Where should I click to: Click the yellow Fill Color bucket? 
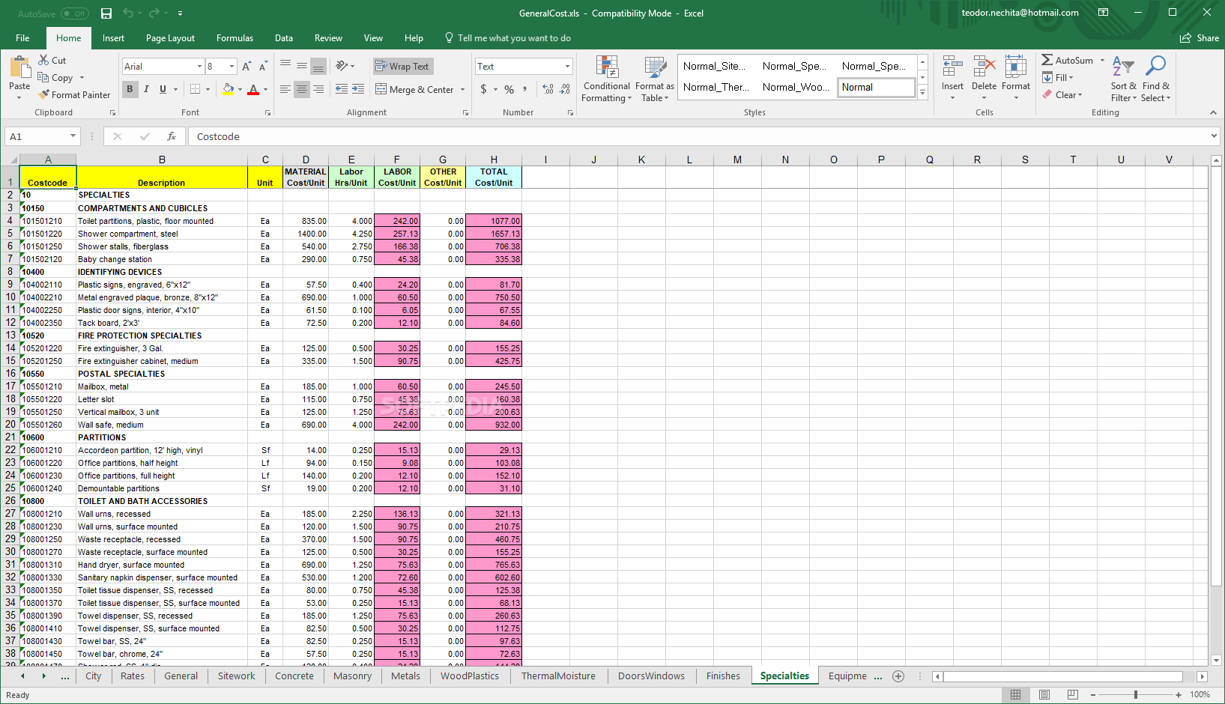pos(228,89)
